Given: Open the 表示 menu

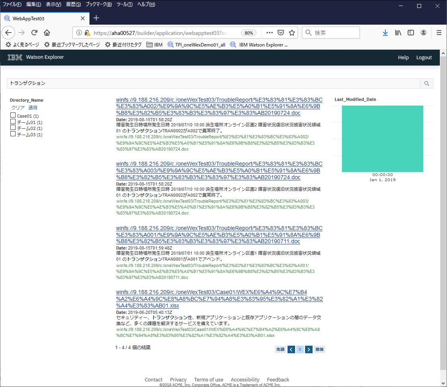Looking at the screenshot, I should [x=54, y=4].
